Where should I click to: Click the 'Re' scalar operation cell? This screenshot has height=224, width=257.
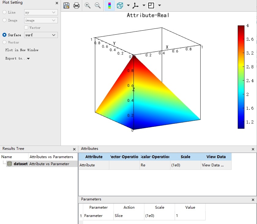click(x=155, y=165)
